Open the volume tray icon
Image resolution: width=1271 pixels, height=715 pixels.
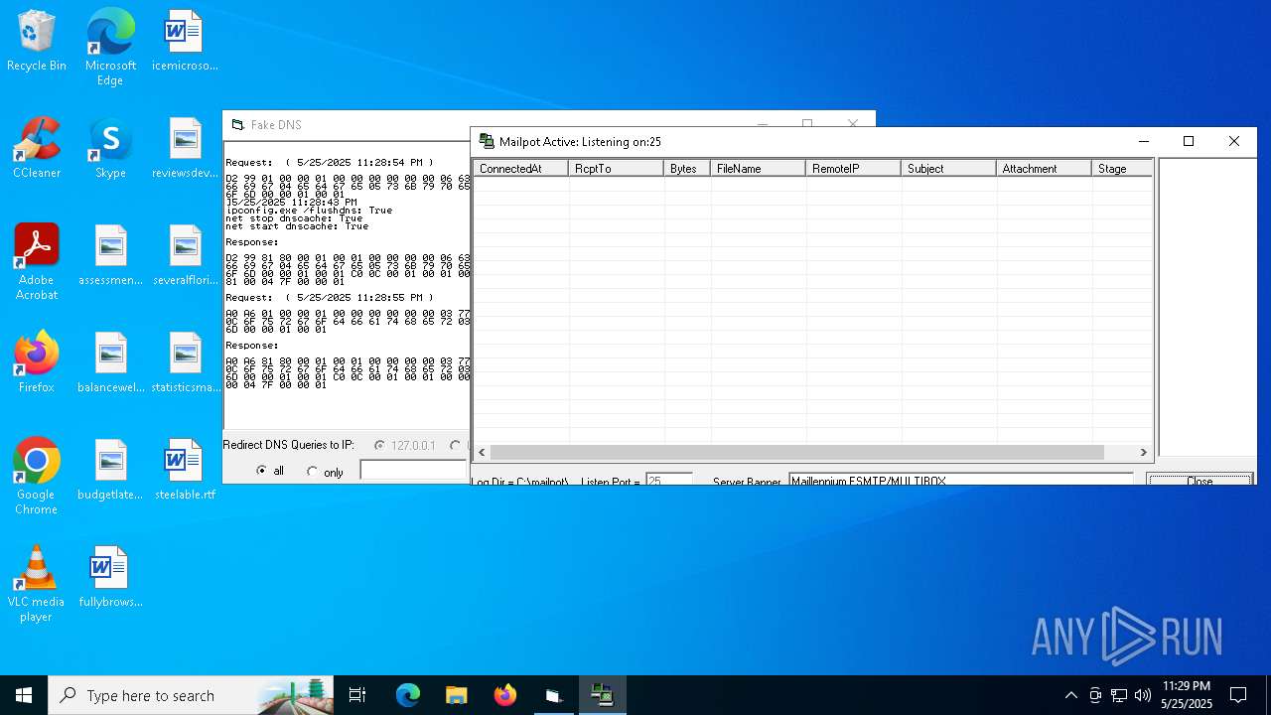coord(1143,695)
